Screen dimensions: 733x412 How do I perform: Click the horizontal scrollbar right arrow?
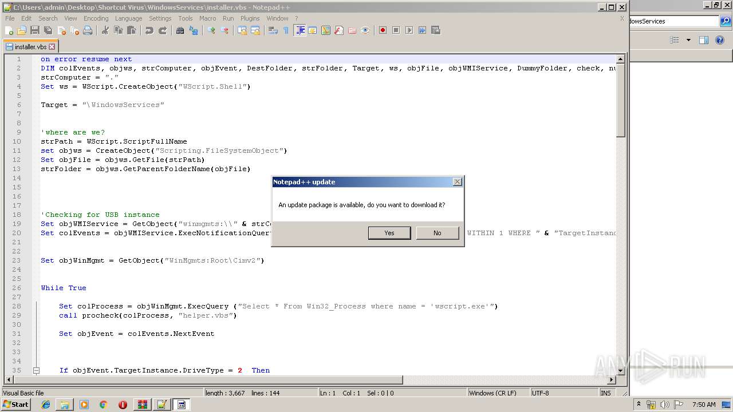click(x=612, y=379)
